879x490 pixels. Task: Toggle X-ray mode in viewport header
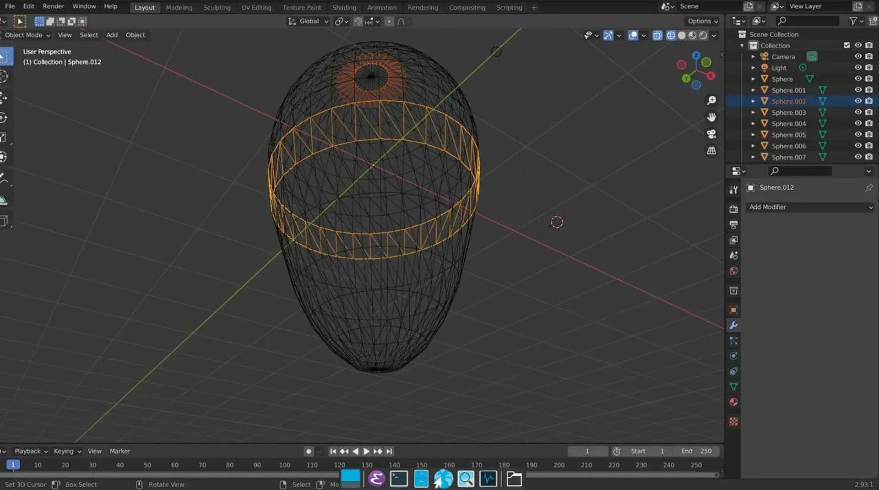coord(657,35)
